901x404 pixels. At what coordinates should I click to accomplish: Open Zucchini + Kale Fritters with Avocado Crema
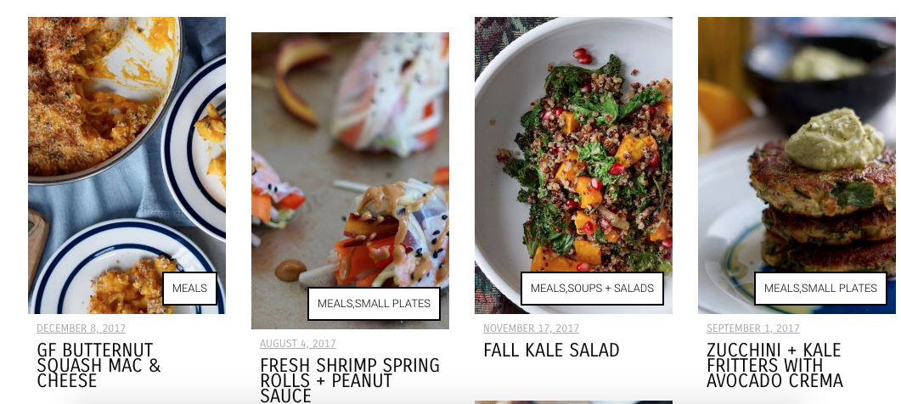coord(774,366)
